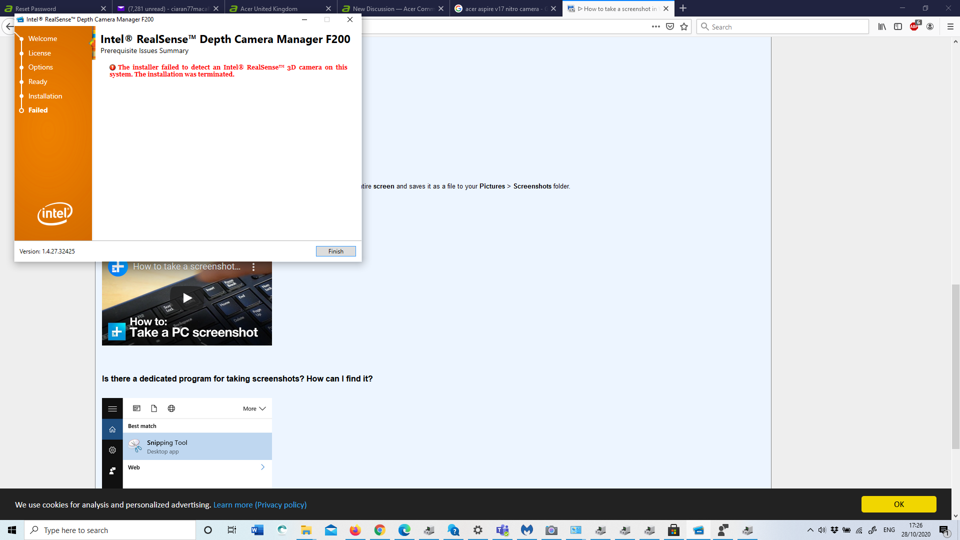Open the Adblock Plus extension icon
This screenshot has height=540, width=960.
(914, 26)
